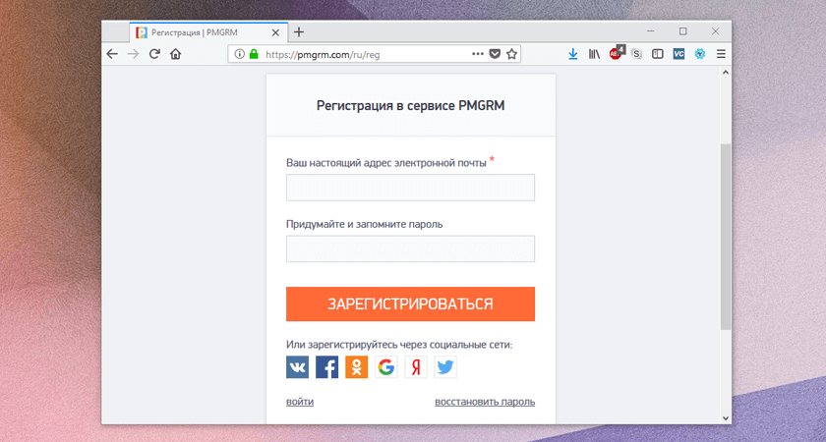Click the blue gear extension icon
826x442 pixels.
point(699,54)
